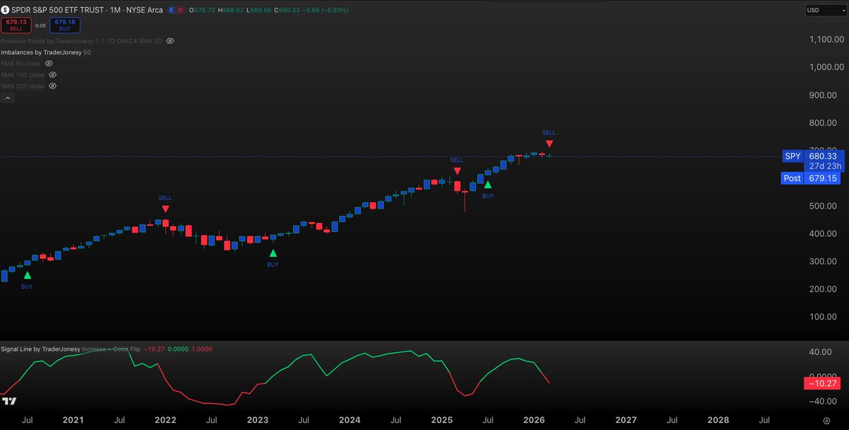The height and width of the screenshot is (430, 849).
Task: Select the SMA 200 close legend text
Action: tap(23, 86)
